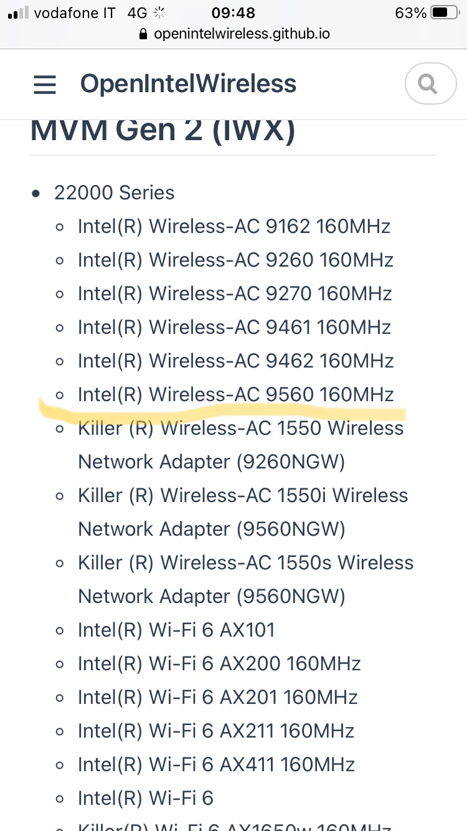Expand the 22000 Series list entry
Screen dimensions: 467x831
114,192
